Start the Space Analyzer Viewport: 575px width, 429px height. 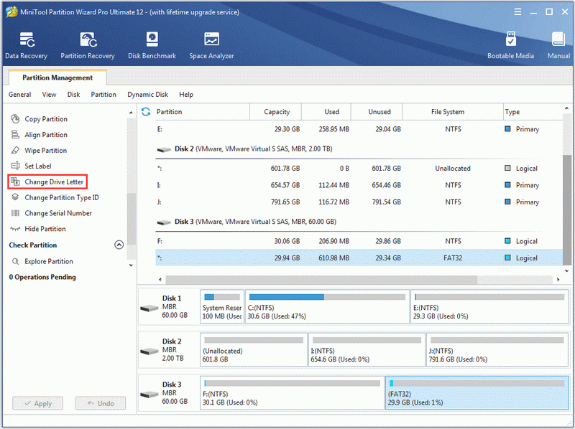[x=211, y=45]
